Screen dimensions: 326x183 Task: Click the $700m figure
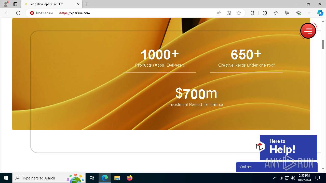coord(196,93)
